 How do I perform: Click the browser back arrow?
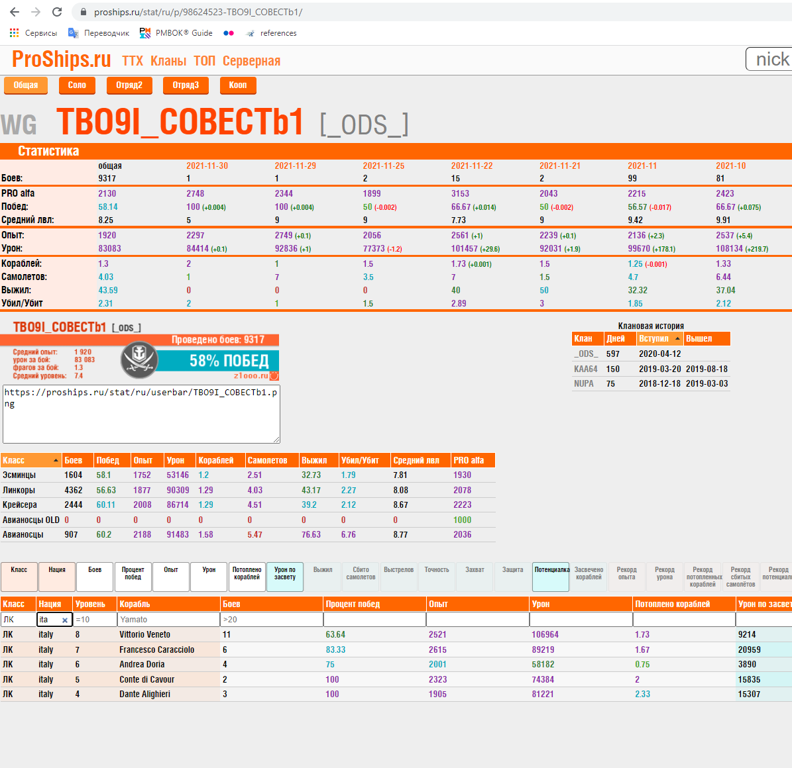point(15,12)
